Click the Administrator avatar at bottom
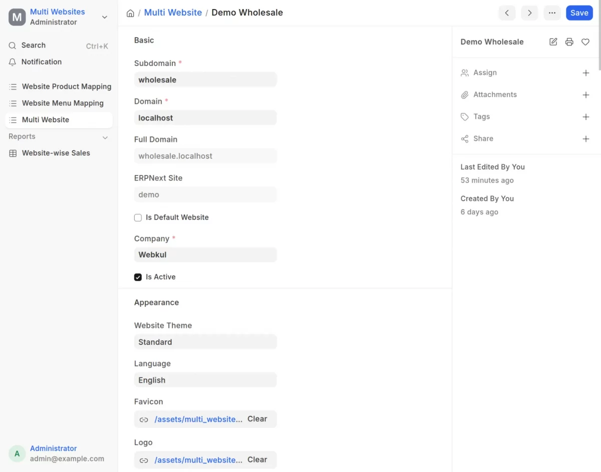This screenshot has width=601, height=472. click(x=17, y=453)
